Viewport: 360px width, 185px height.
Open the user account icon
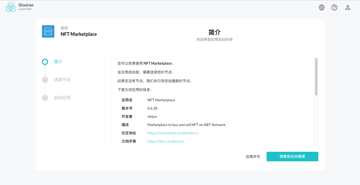point(348,7)
